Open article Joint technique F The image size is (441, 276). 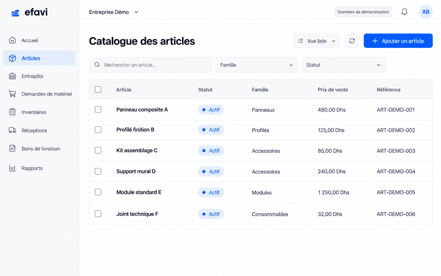point(137,214)
